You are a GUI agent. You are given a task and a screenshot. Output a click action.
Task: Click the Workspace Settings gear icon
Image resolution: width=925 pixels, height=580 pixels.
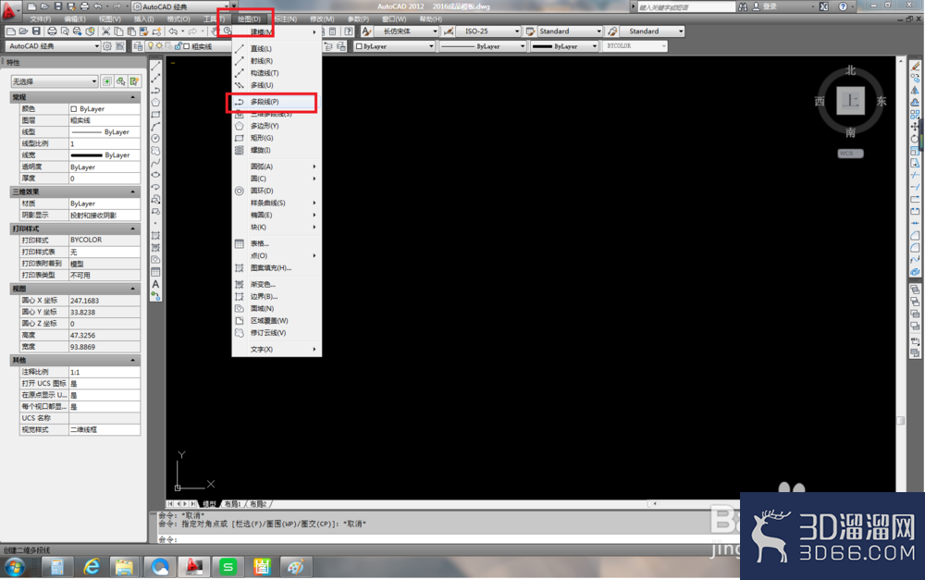tap(107, 46)
